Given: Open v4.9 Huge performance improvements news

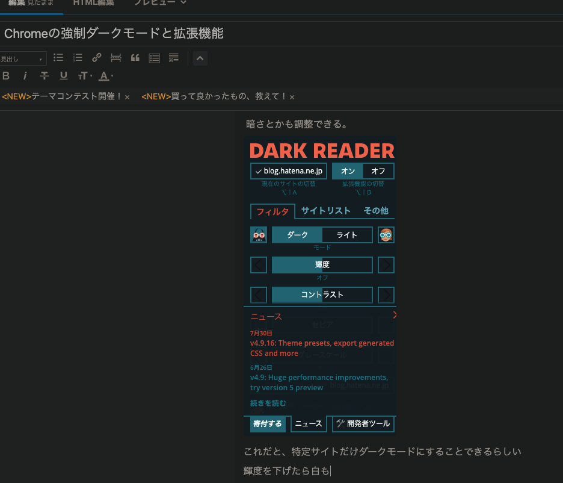Looking at the screenshot, I should (x=319, y=382).
